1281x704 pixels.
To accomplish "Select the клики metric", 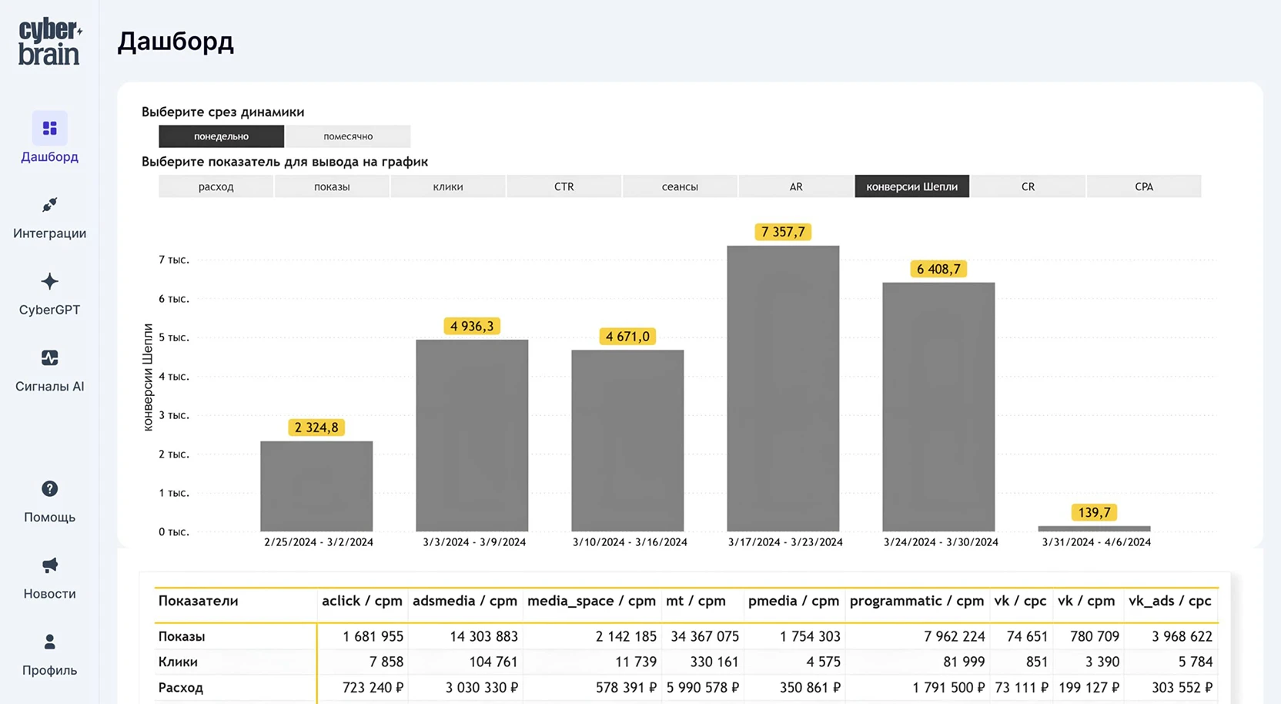I will (x=448, y=186).
